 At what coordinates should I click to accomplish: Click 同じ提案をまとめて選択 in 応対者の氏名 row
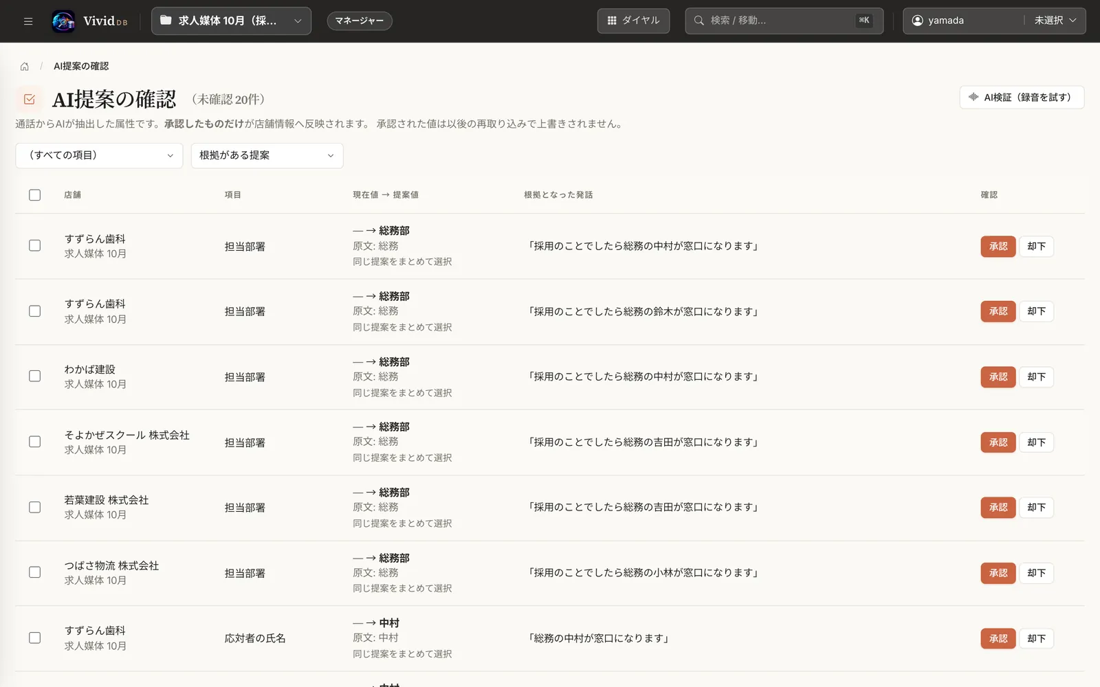tap(402, 654)
